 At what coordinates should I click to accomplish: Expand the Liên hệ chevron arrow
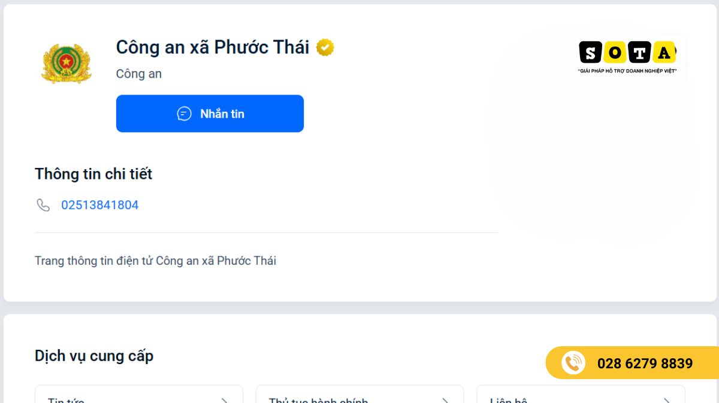click(x=666, y=401)
